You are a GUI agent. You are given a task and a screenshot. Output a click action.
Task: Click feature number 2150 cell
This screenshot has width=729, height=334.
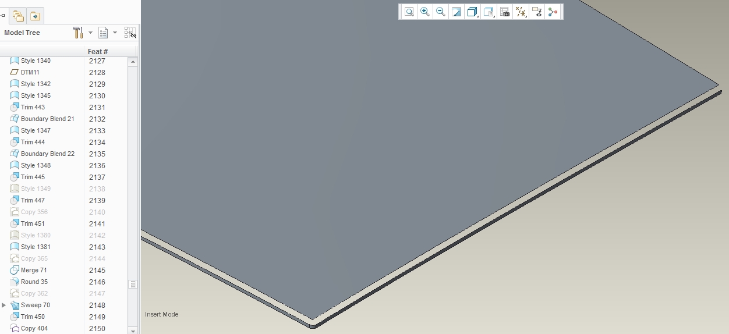(97, 328)
